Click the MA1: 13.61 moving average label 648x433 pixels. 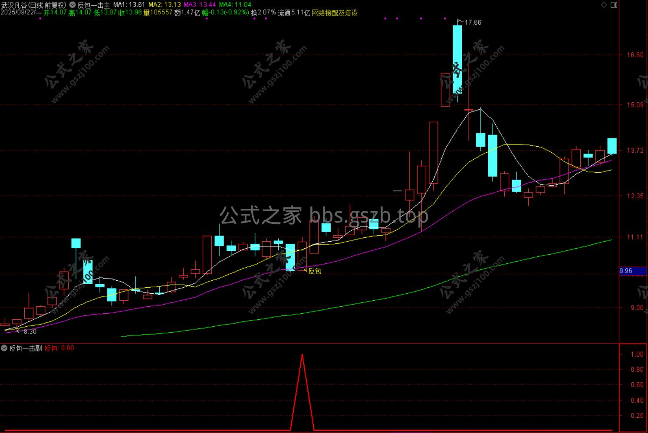(129, 5)
